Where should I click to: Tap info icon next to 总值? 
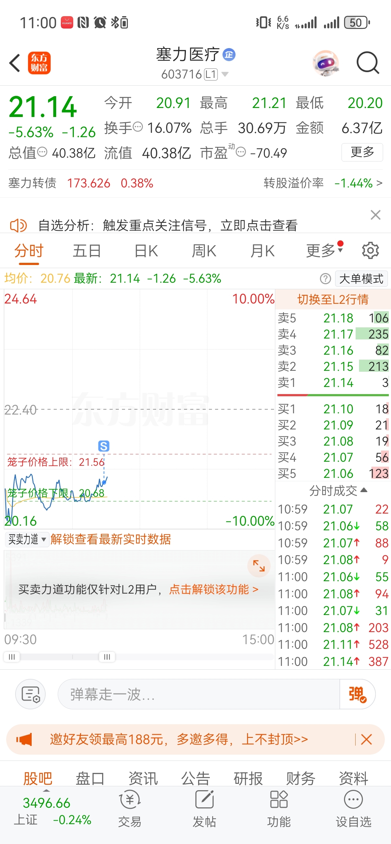click(42, 152)
